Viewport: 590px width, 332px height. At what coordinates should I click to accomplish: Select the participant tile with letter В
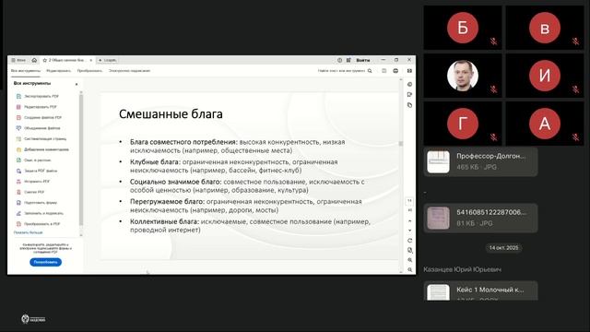point(545,28)
